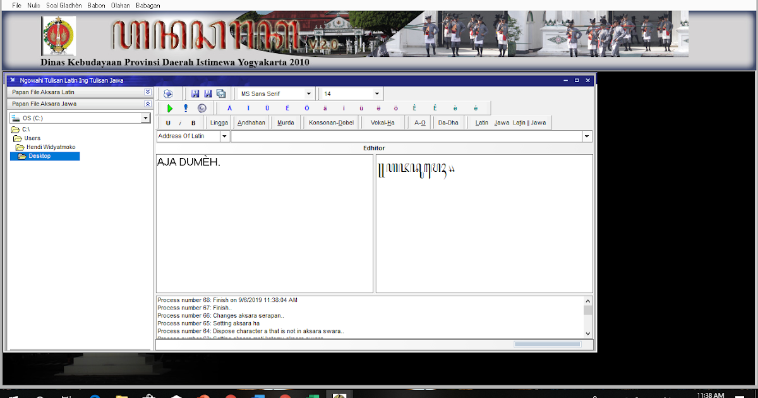The image size is (758, 398).
Task: Toggle the Lingga option
Action: tap(219, 123)
